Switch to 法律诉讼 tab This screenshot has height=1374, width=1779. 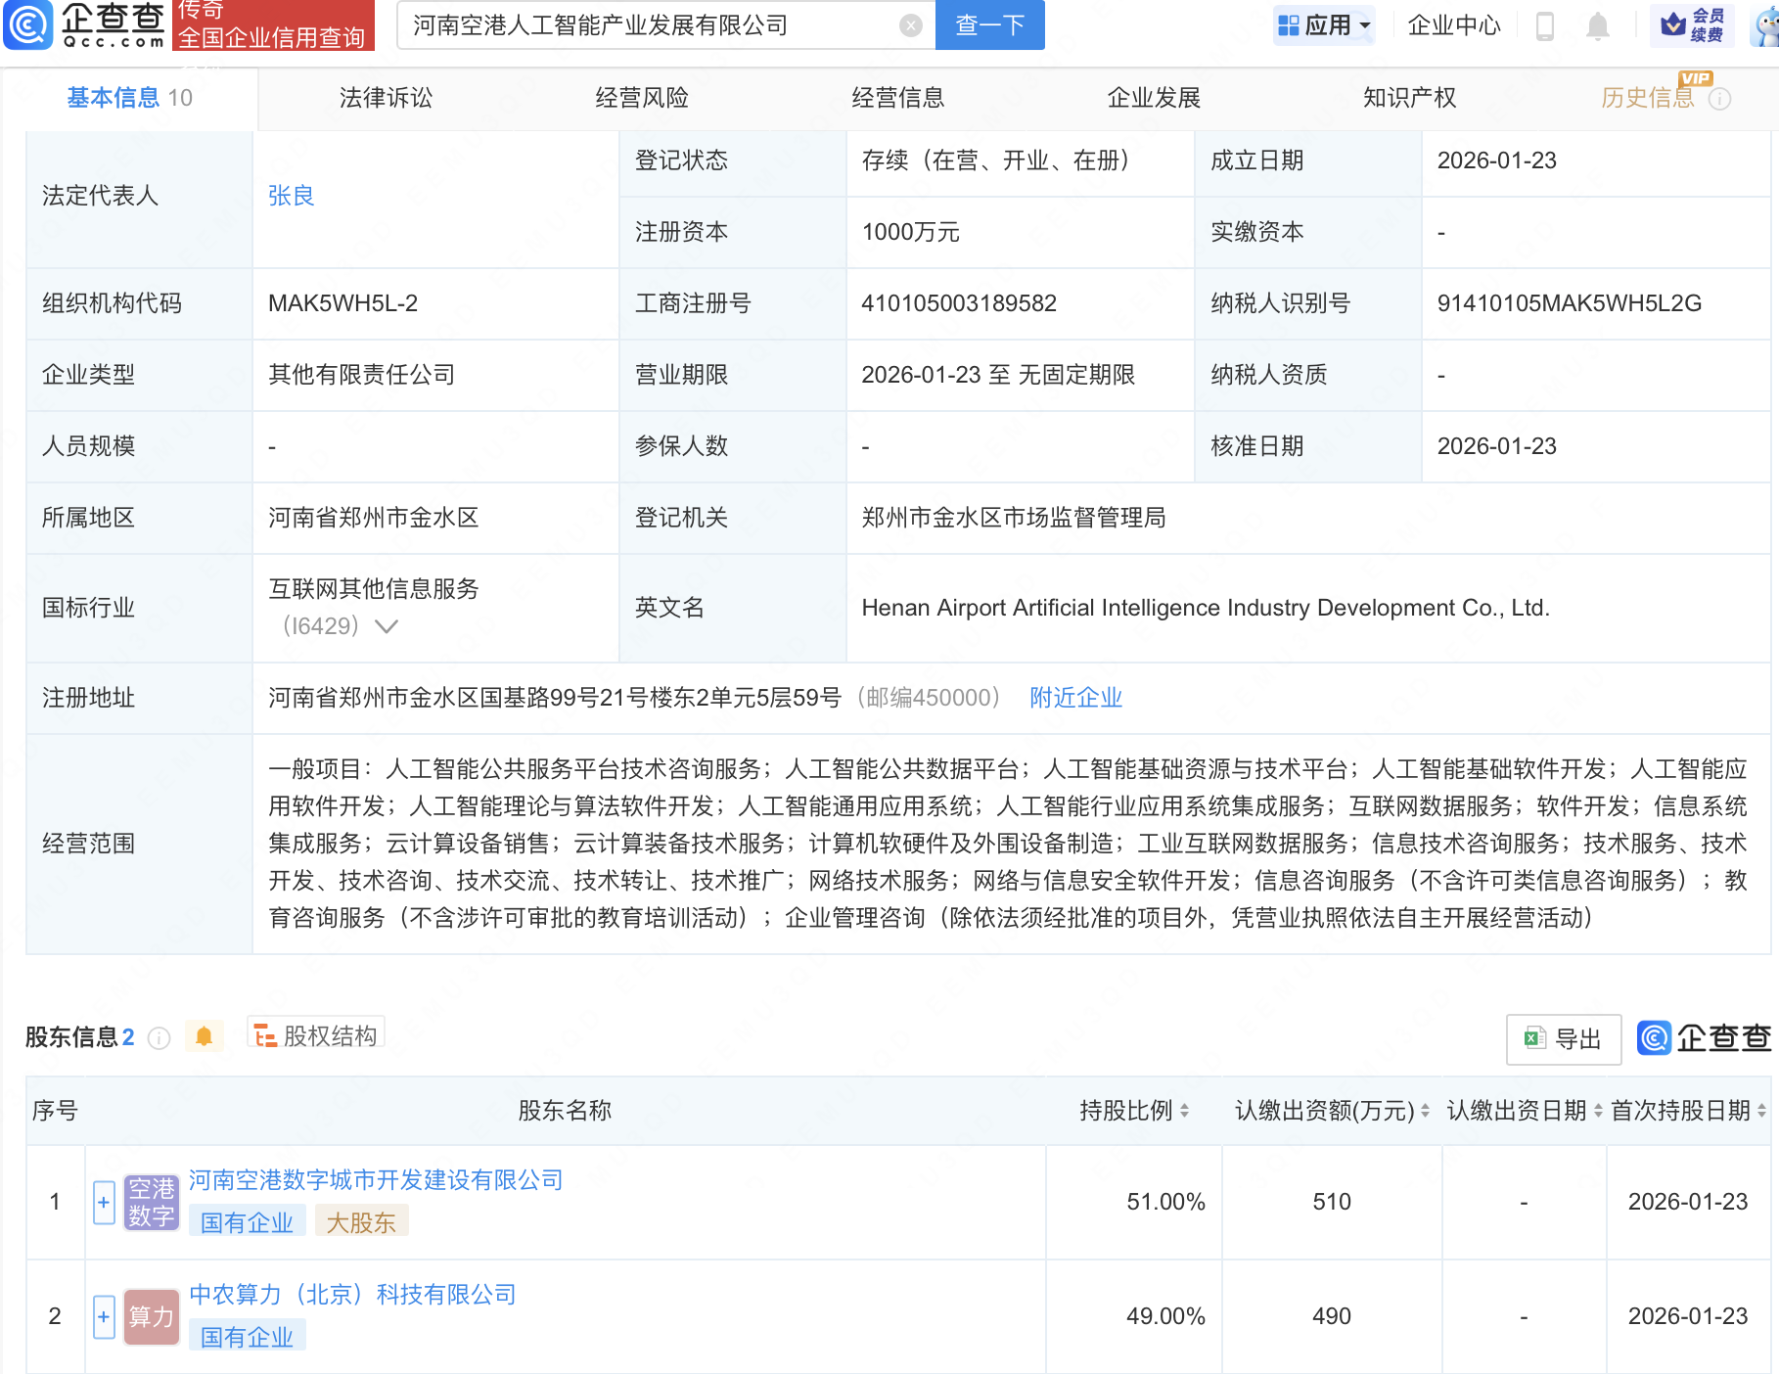(386, 98)
